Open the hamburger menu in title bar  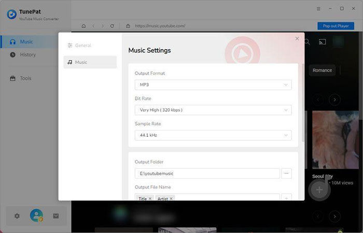coord(318,9)
